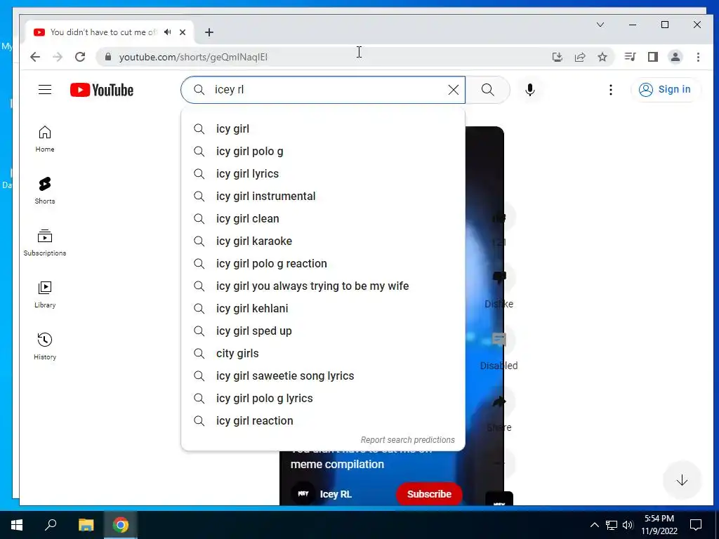The width and height of the screenshot is (719, 539).
Task: Go to the next Short with down arrow
Action: coord(682,480)
